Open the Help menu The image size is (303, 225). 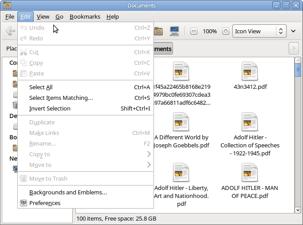click(x=113, y=17)
